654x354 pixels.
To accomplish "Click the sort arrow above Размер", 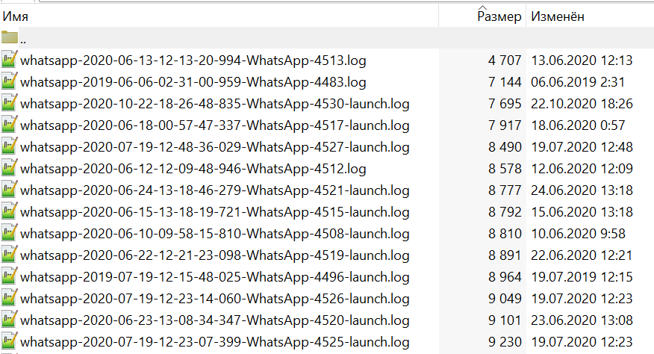I will [482, 7].
